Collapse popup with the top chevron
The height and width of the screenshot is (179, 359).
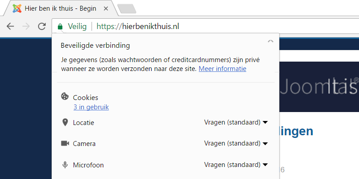point(270,42)
